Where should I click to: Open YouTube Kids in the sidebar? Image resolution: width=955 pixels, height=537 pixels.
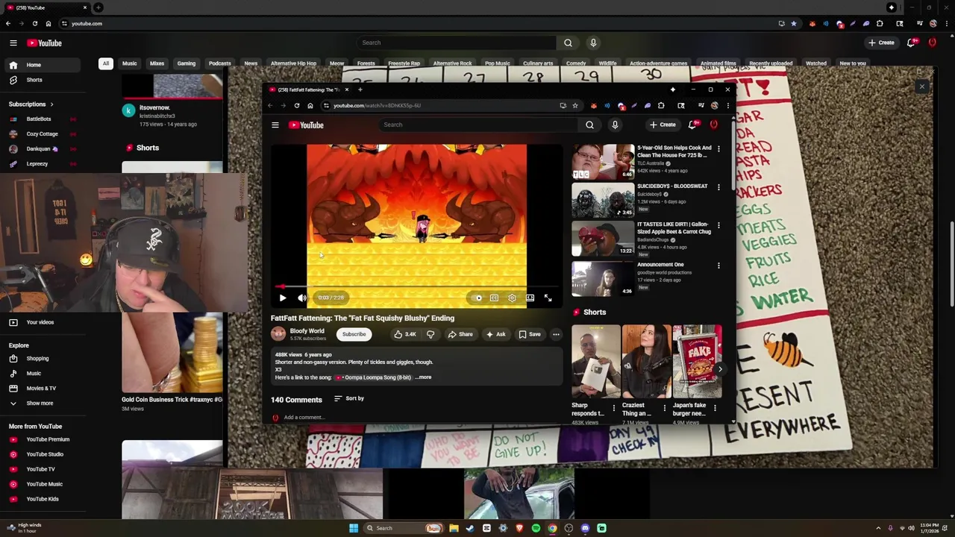click(43, 499)
